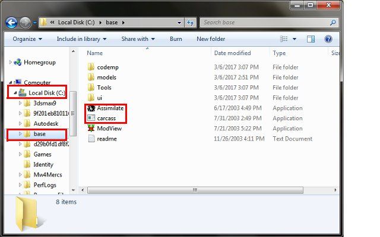
Task: Expand the Autodesk folder node
Action: point(20,123)
